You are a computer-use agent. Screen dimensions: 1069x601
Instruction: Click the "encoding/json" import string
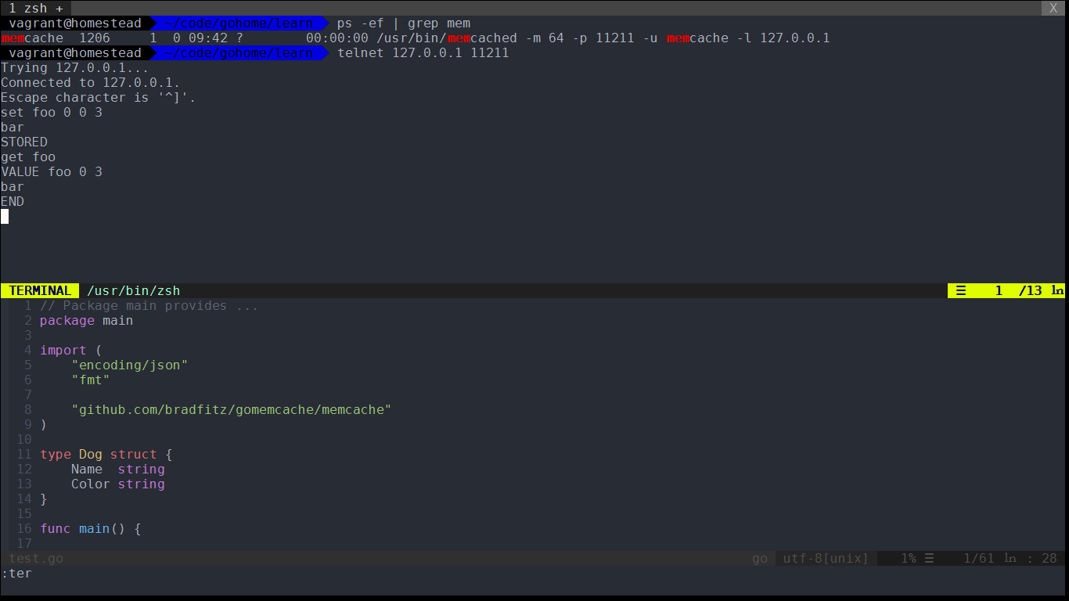pyautogui.click(x=130, y=365)
